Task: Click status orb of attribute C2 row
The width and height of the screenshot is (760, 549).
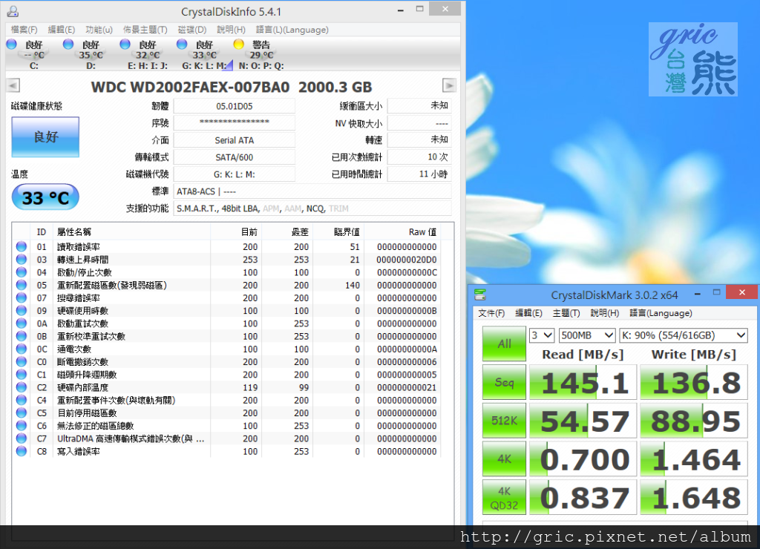Action: click(x=22, y=387)
